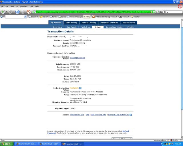Click the toolbar logo icon left of search box

pyautogui.click(x=1, y=17)
